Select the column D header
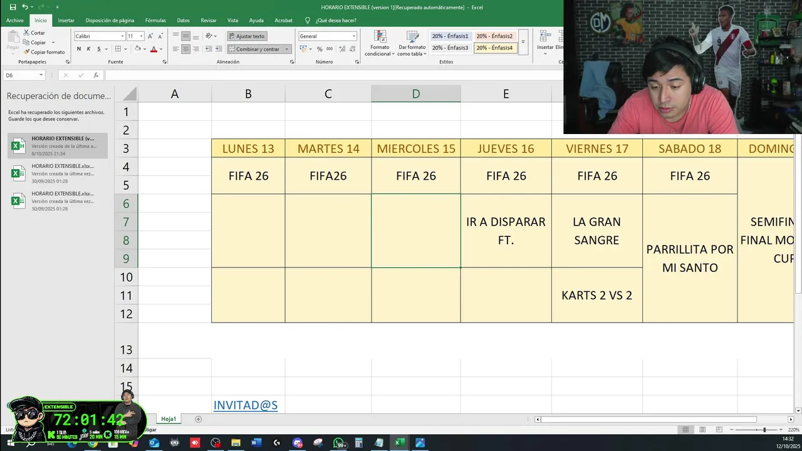Image resolution: width=802 pixels, height=451 pixels. 415,94
